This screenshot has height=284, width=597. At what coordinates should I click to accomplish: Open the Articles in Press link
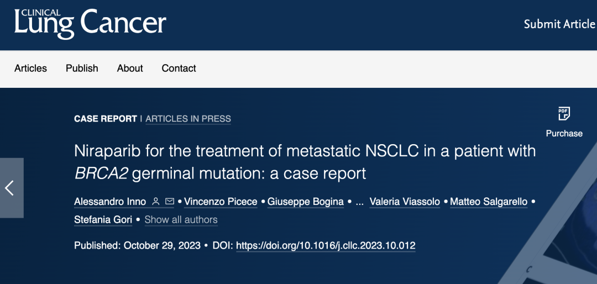pyautogui.click(x=188, y=119)
